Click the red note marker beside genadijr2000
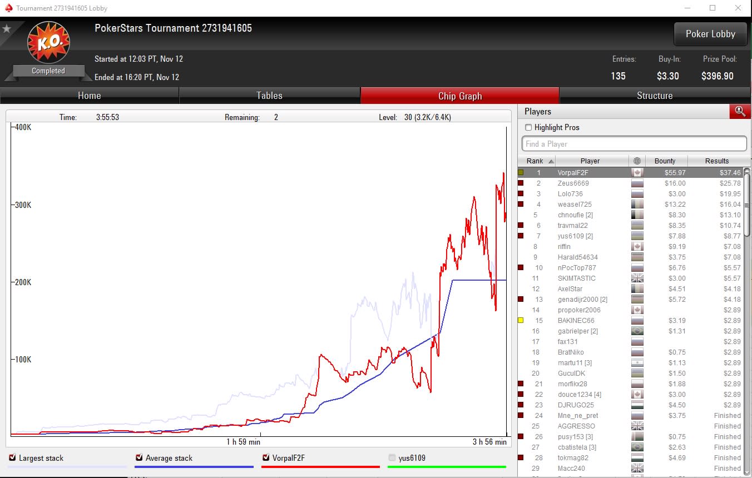Screen dimensions: 752x478 coord(521,300)
